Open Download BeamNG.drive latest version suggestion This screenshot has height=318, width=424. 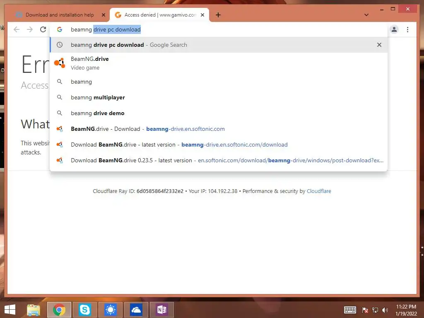pyautogui.click(x=219, y=145)
